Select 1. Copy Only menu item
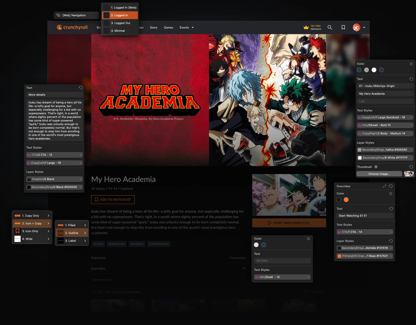The height and width of the screenshot is (325, 416). tap(32, 216)
